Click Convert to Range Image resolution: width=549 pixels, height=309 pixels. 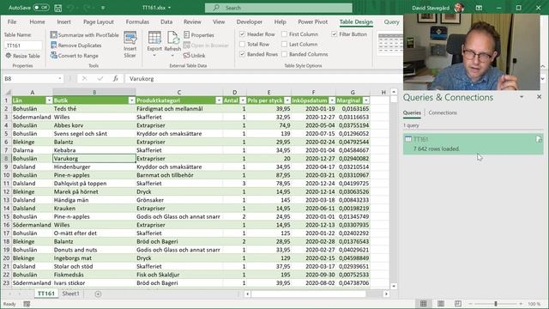pos(75,55)
